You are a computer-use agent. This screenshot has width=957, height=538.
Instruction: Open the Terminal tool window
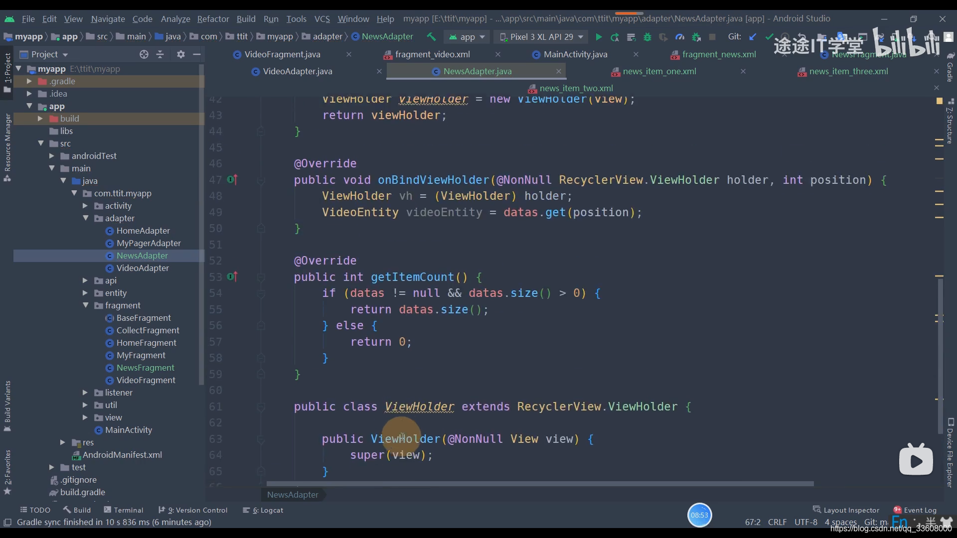tap(124, 510)
